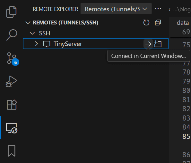Click the SSH group label
This screenshot has height=163, width=191.
click(x=45, y=33)
